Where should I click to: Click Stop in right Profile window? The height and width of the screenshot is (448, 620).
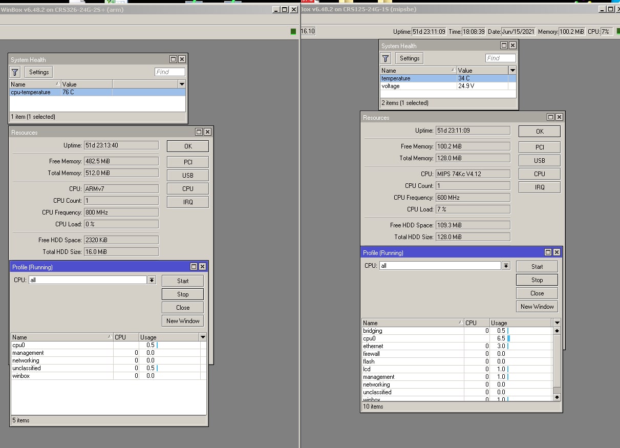[537, 280]
